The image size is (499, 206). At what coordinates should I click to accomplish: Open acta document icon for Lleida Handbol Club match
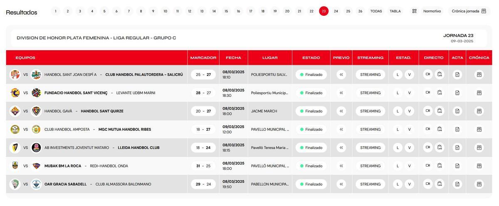point(457,147)
